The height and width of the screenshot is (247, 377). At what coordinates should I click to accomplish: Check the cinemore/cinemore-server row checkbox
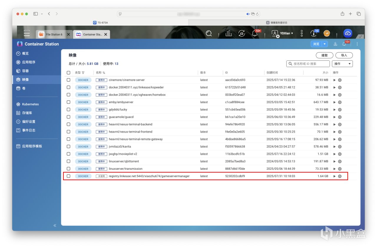pyautogui.click(x=69, y=80)
